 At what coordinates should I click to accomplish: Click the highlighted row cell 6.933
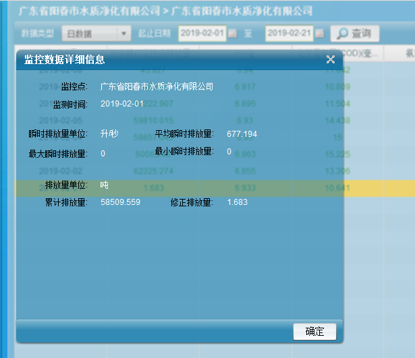point(245,188)
